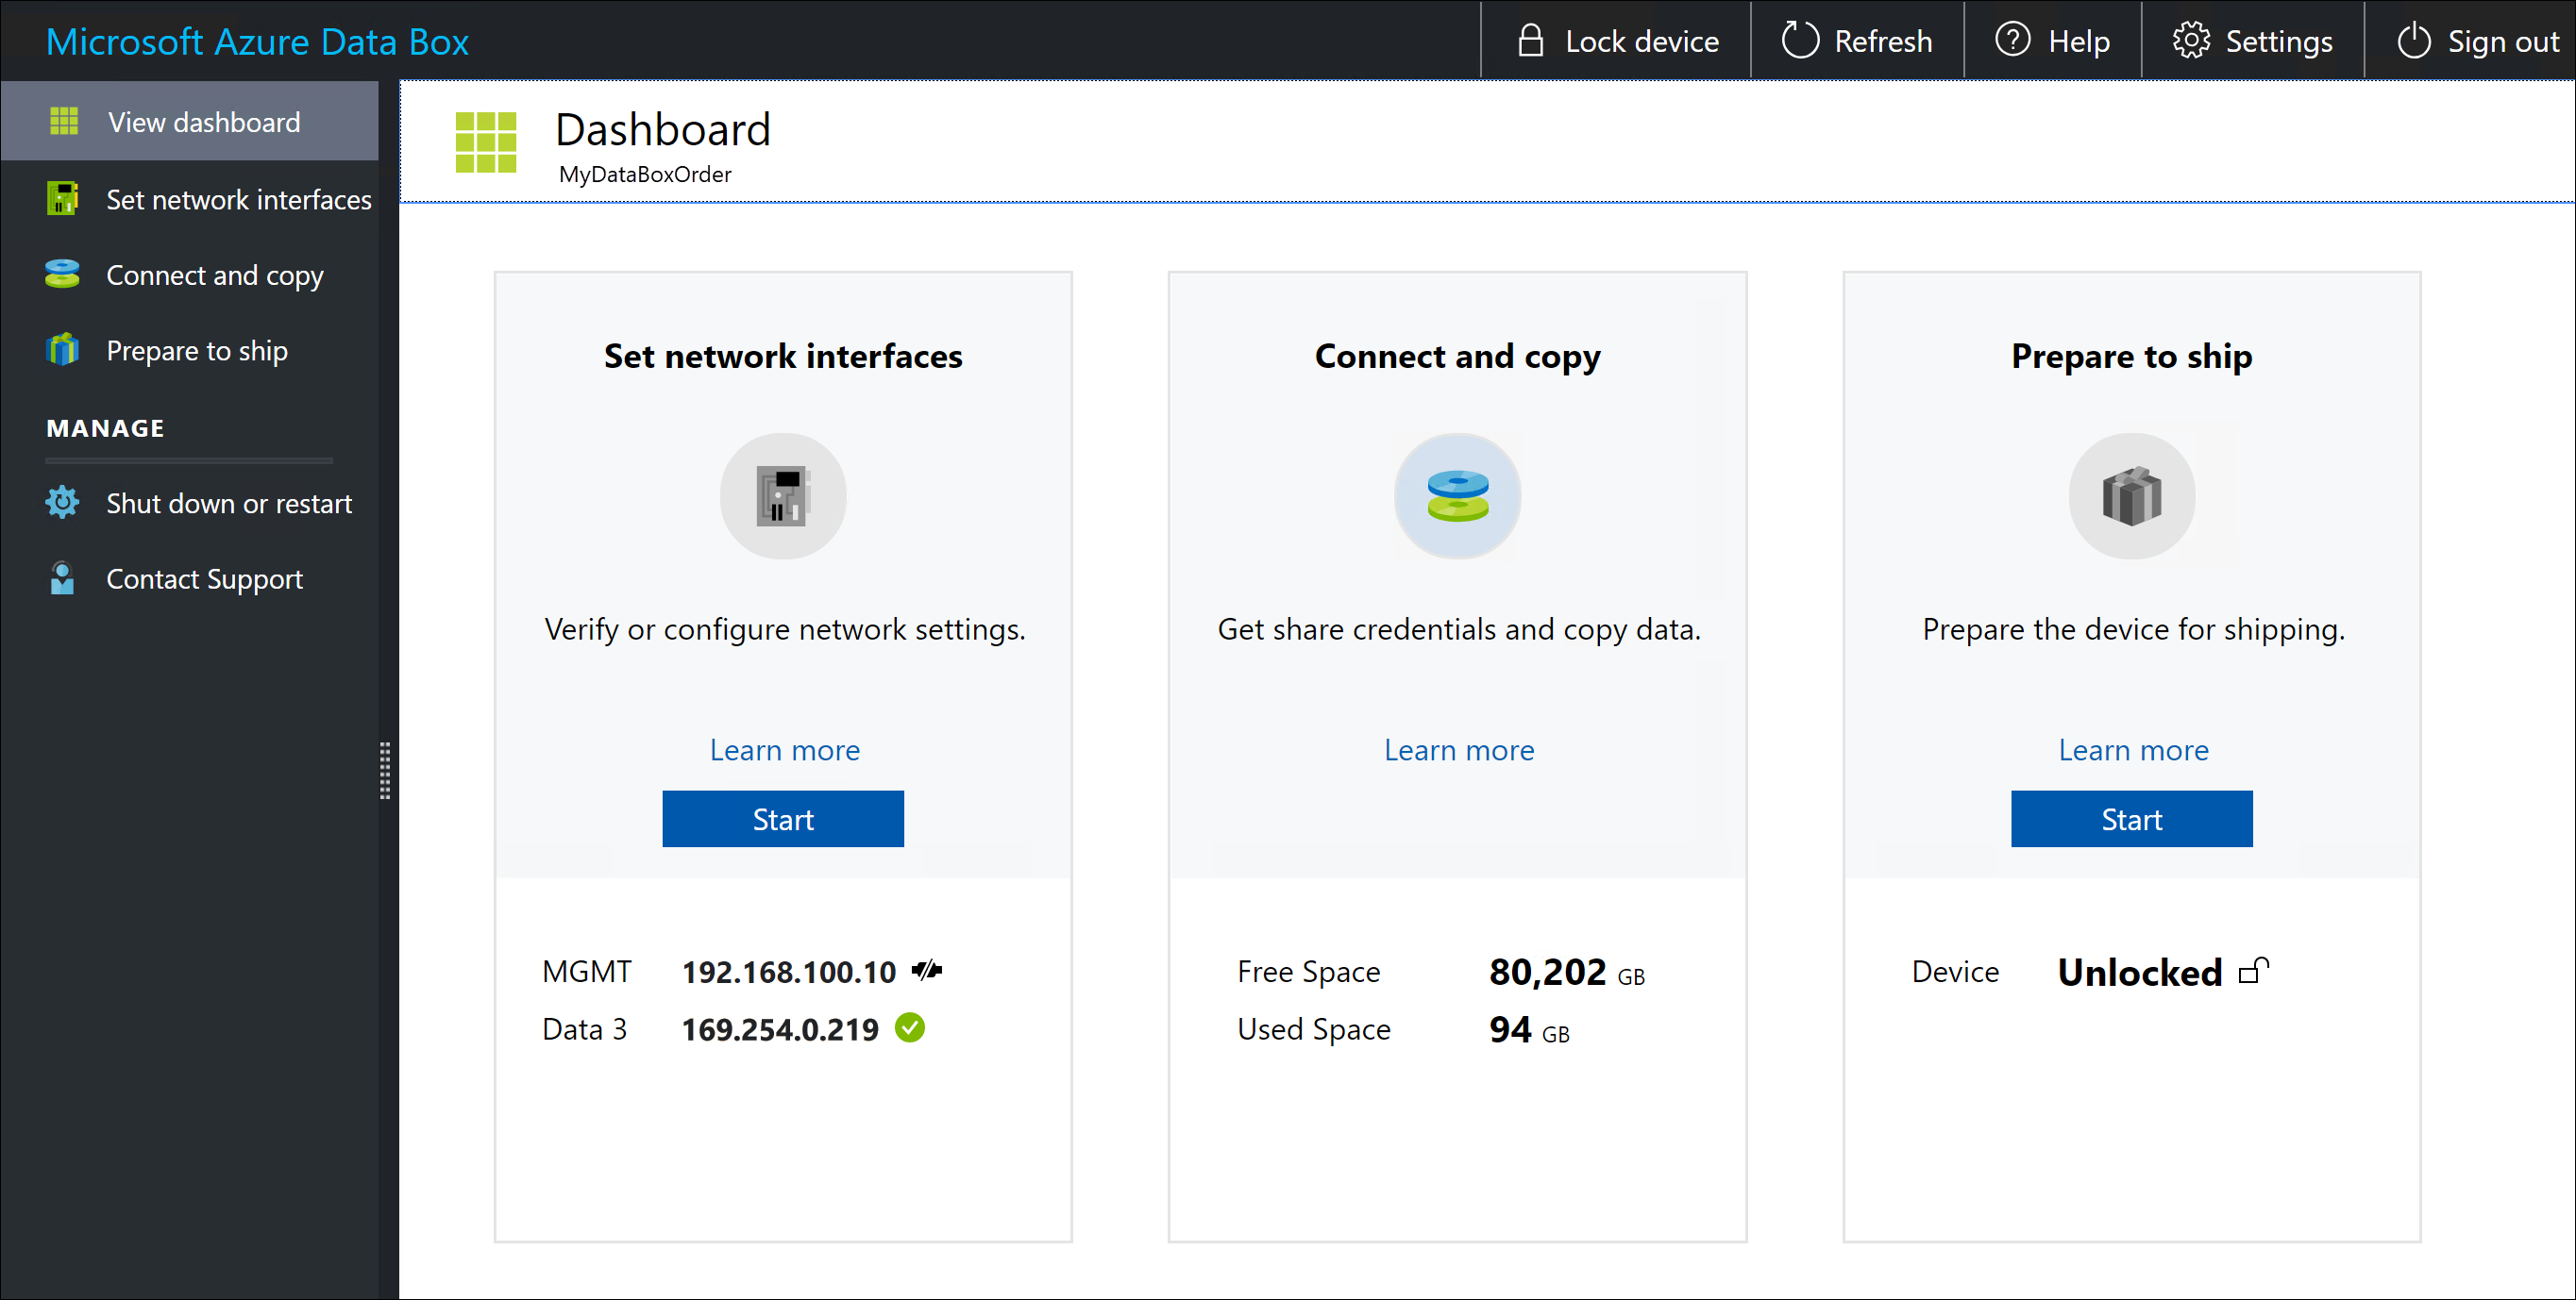
Task: Click Start on Set network interfaces
Action: tap(783, 819)
